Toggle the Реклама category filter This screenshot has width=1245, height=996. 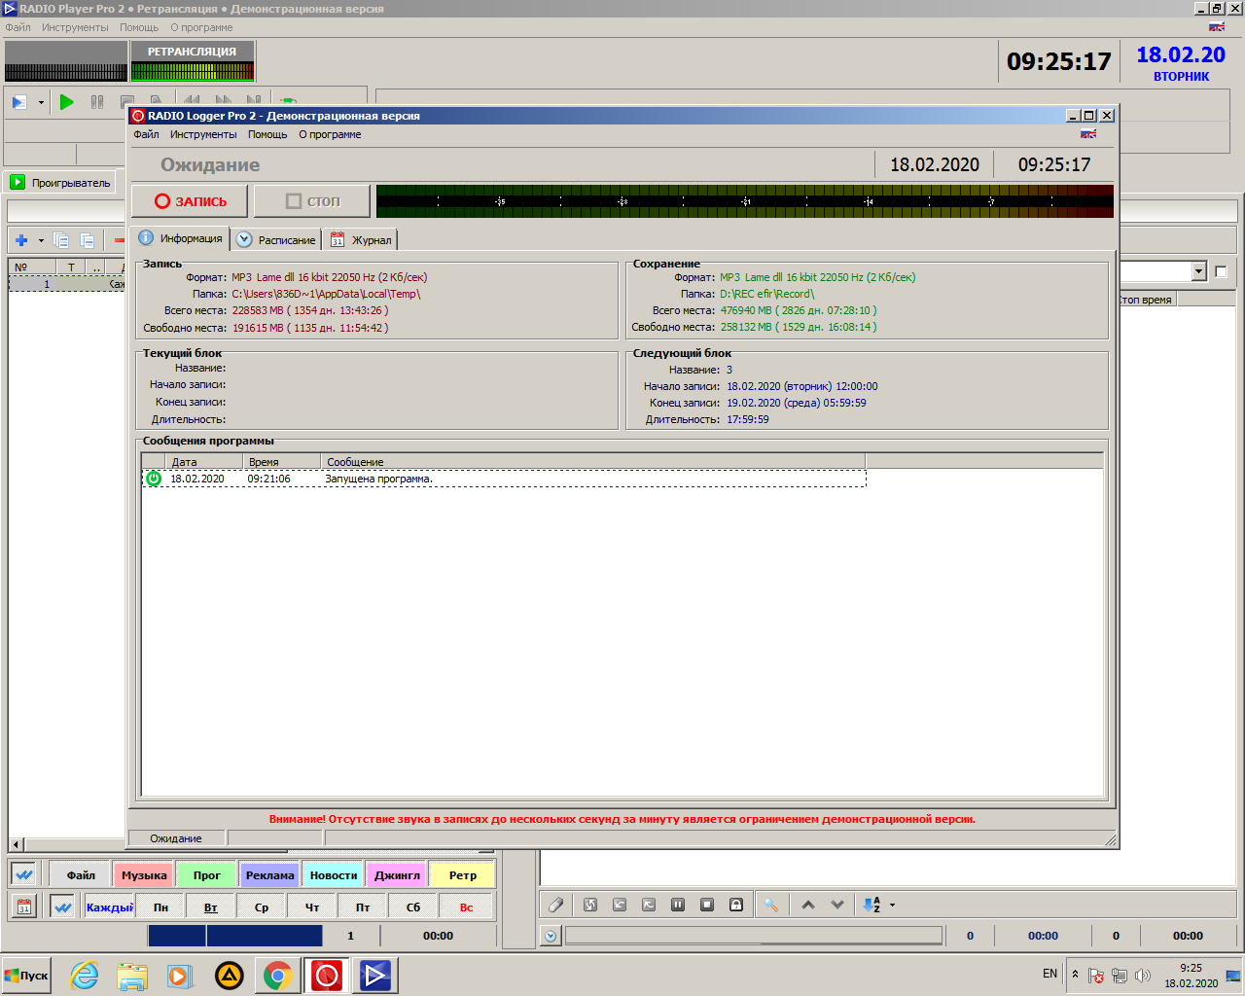coord(269,875)
